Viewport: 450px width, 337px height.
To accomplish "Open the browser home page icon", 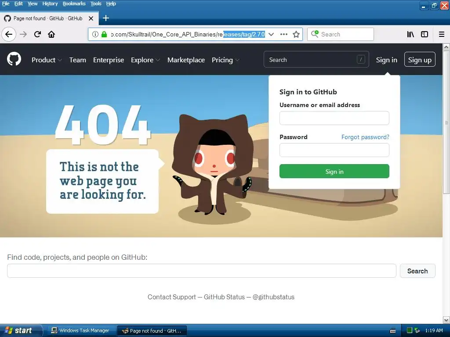I will (51, 34).
